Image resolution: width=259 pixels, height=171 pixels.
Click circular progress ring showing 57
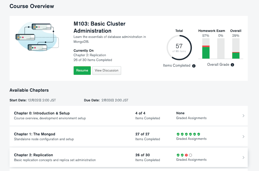[x=179, y=48]
